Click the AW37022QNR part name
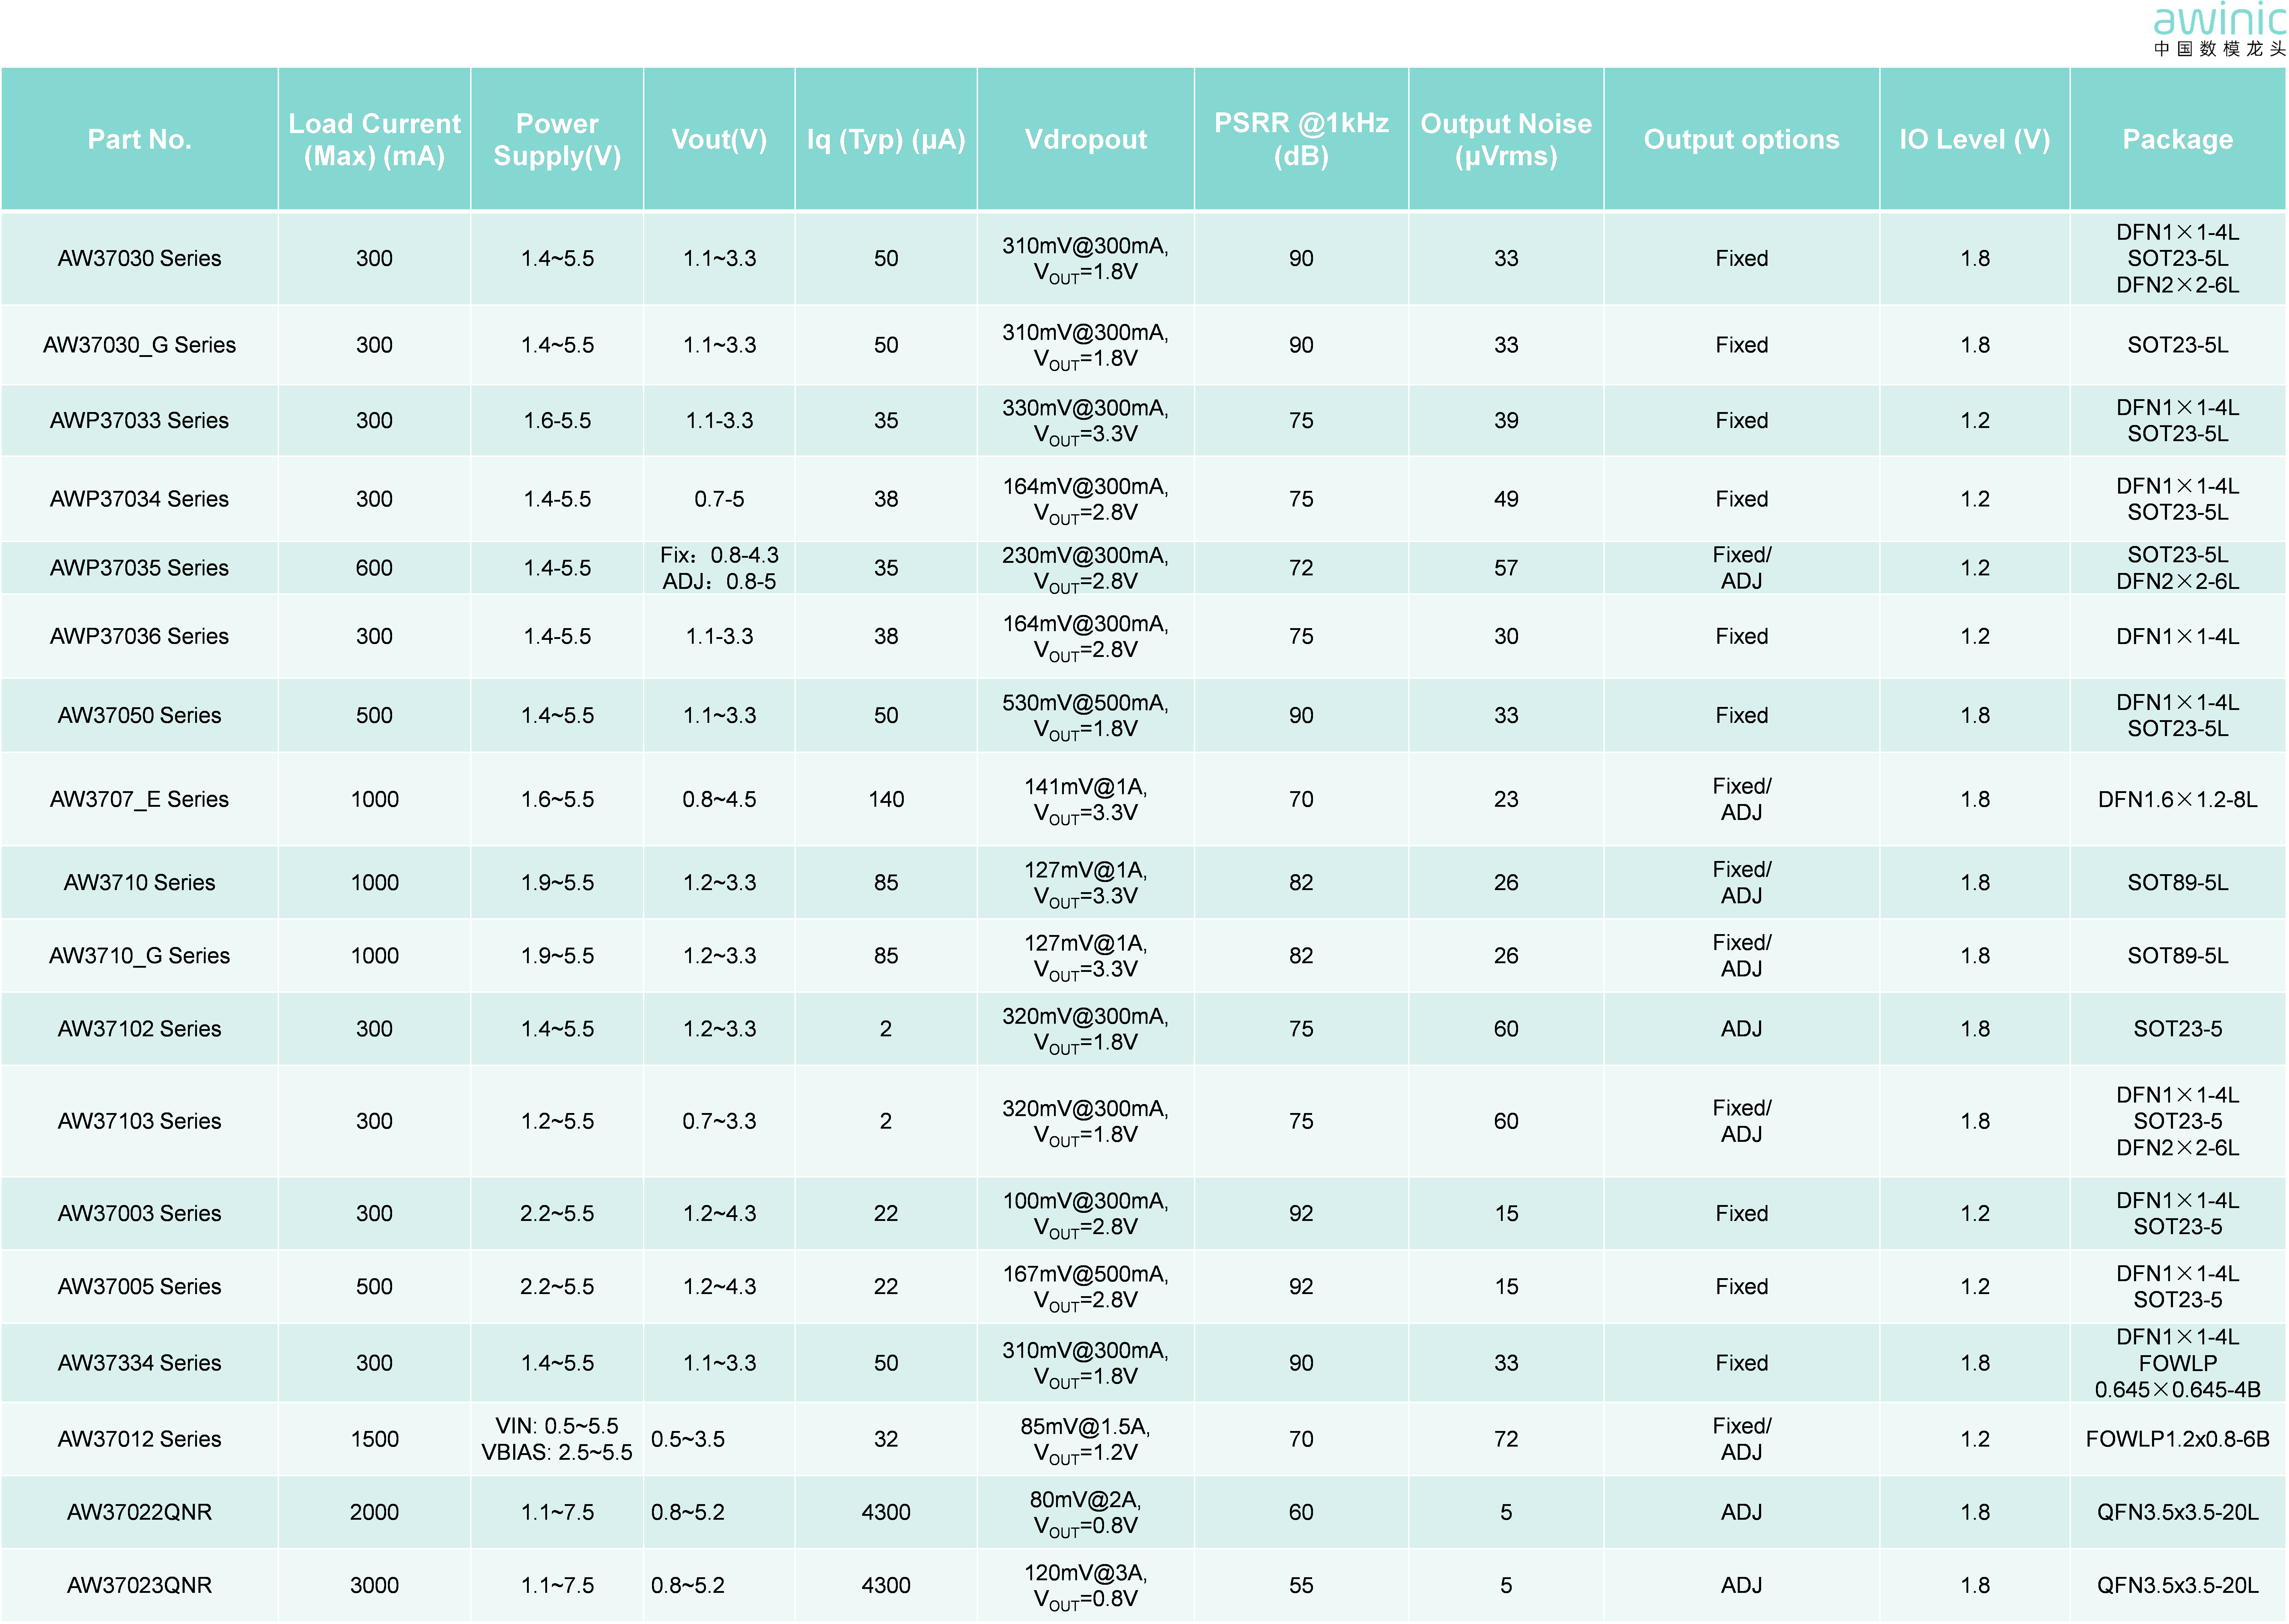Screen dimensions: 2289x1624 [x=139, y=1512]
